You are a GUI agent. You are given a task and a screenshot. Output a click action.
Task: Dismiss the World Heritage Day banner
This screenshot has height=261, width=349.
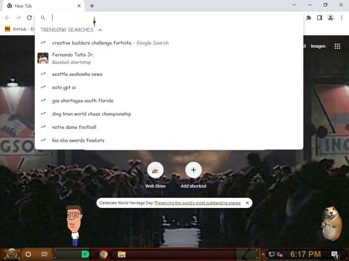click(x=247, y=203)
